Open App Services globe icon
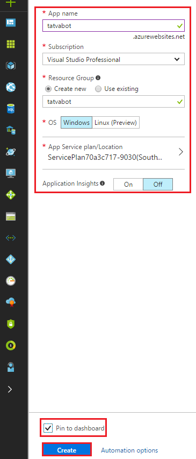The height and width of the screenshot is (459, 196). [x=11, y=87]
